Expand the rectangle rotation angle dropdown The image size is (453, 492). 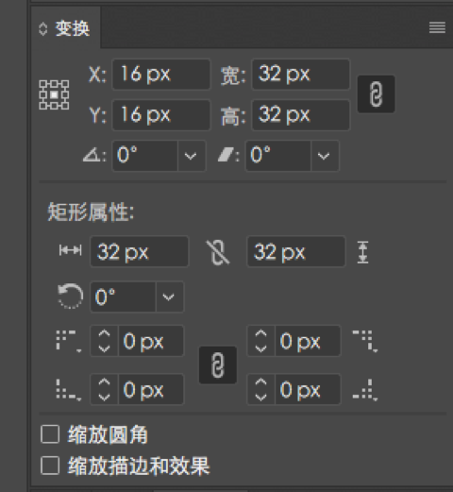pos(169,297)
